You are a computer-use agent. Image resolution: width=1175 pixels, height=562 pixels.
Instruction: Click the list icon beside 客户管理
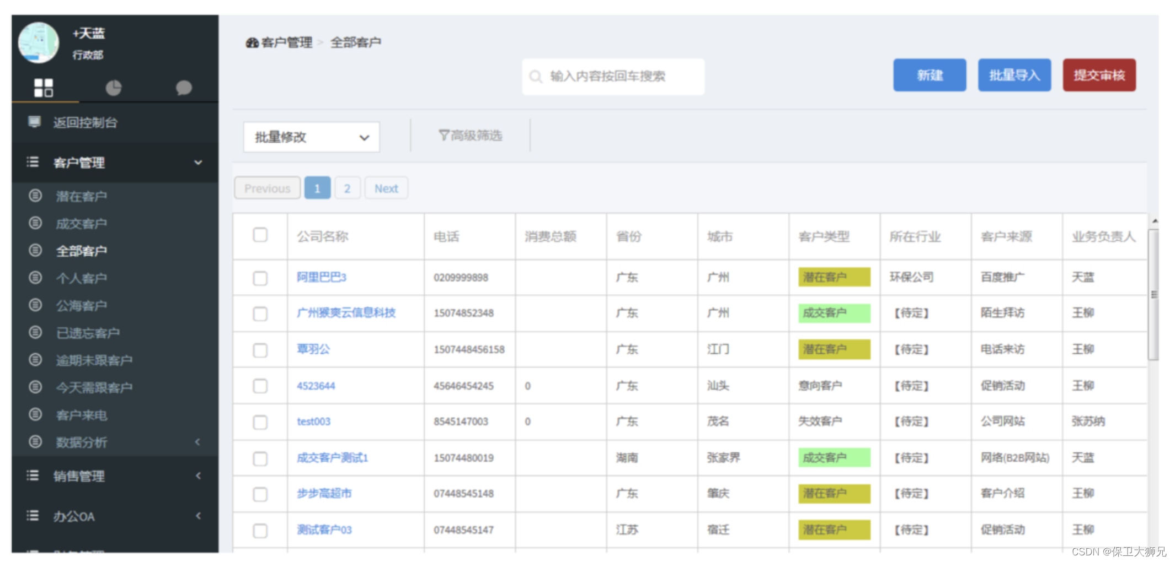click(x=33, y=162)
